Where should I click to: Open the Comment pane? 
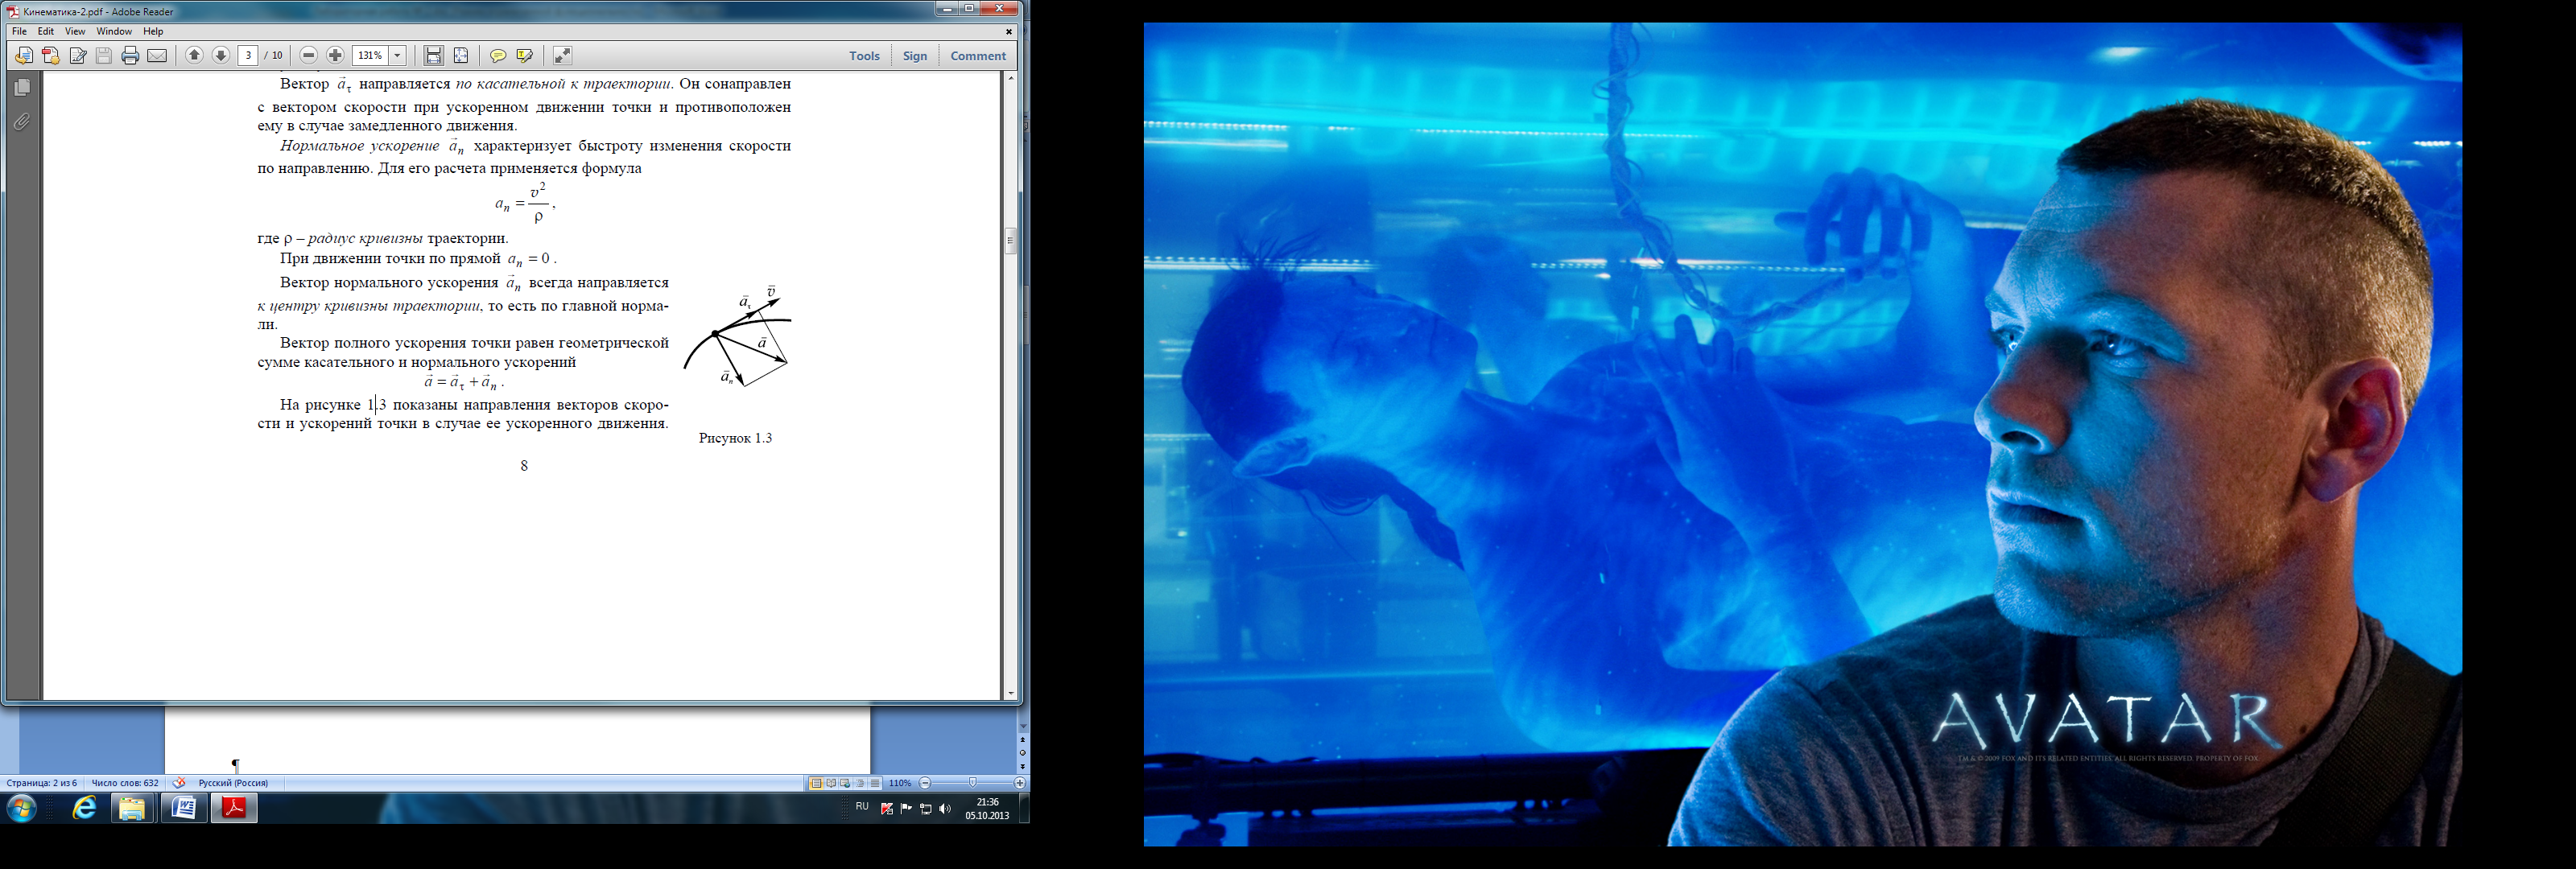[x=978, y=56]
